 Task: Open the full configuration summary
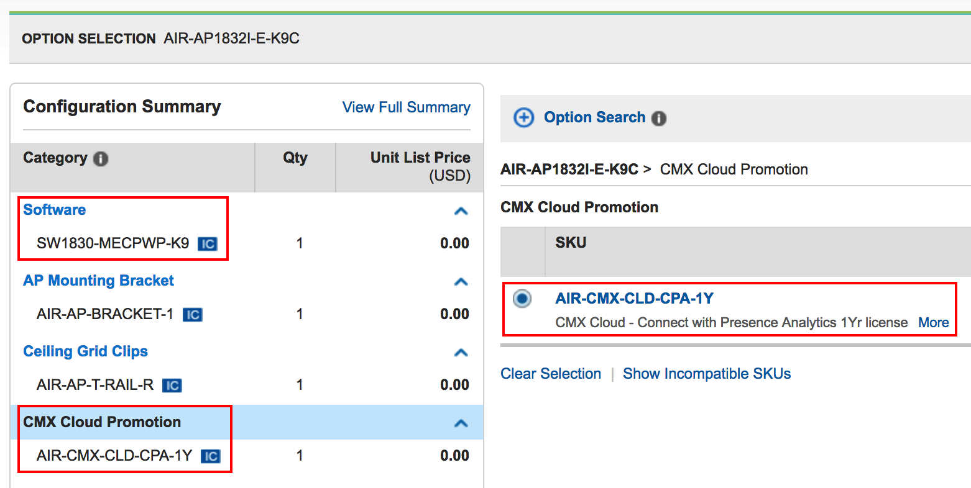[405, 107]
